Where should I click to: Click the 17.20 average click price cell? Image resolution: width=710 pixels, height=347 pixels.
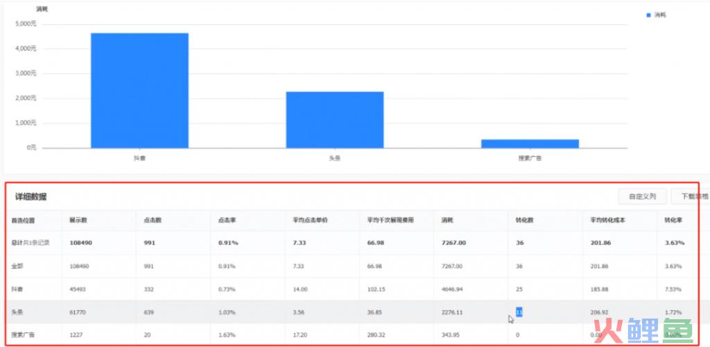(300, 335)
